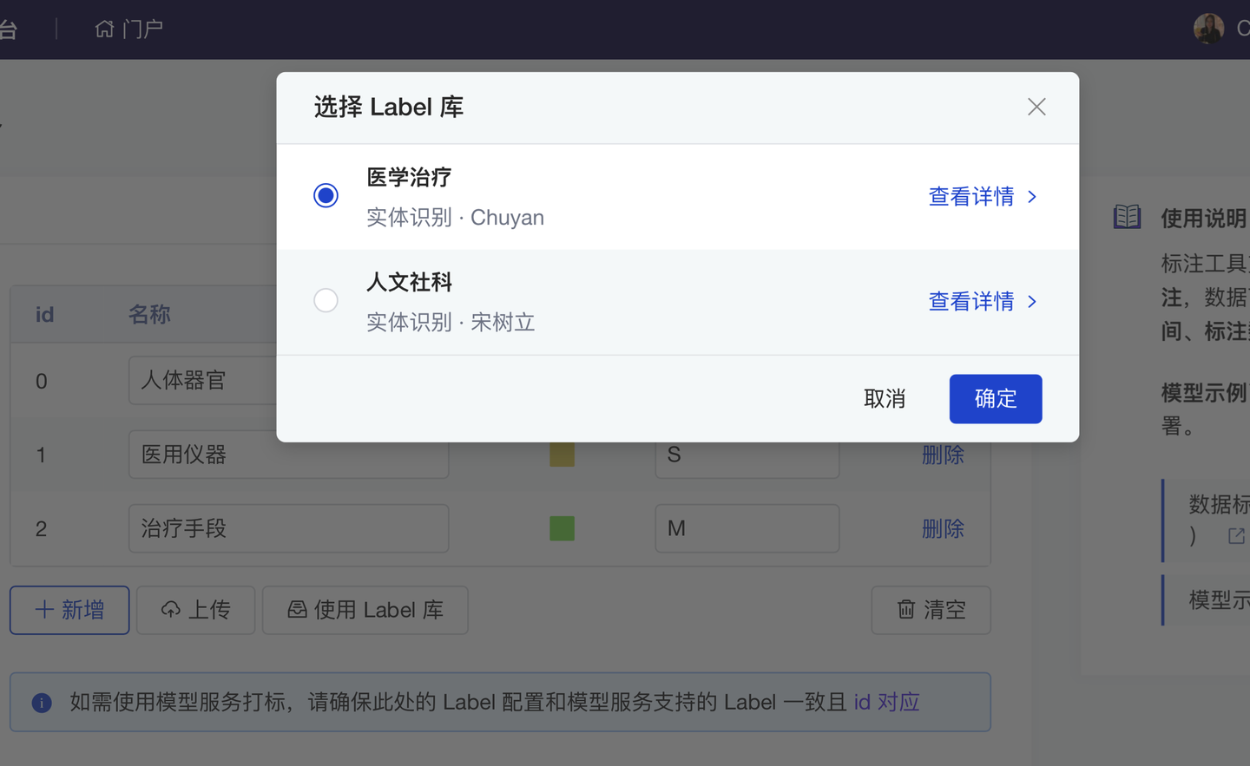Screen dimensions: 1250x766
Task: Click the id column header
Action: pos(44,314)
